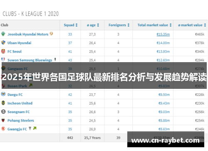Sort table by average age column

pos(93,25)
